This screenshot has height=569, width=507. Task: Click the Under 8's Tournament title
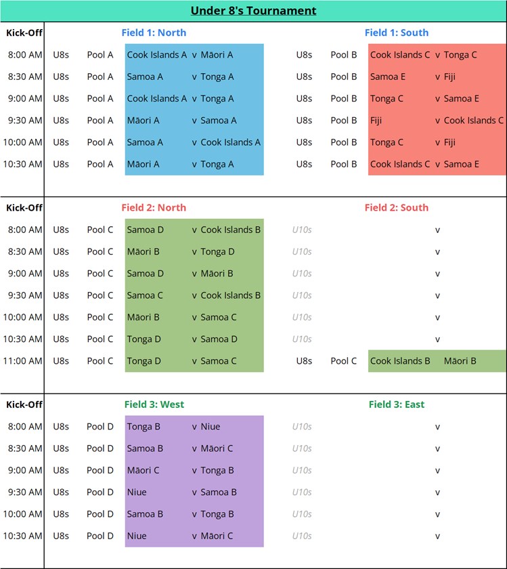[x=253, y=10]
